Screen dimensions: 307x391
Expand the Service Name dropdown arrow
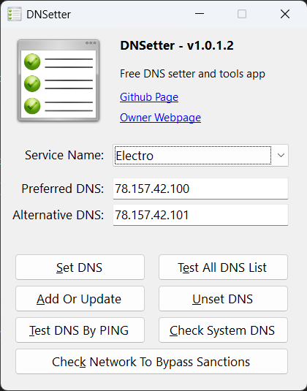tap(281, 156)
